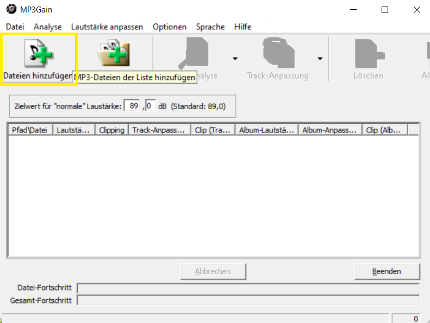Sort by the Pfad\Datei column header
This screenshot has height=323, width=430.
[x=29, y=130]
